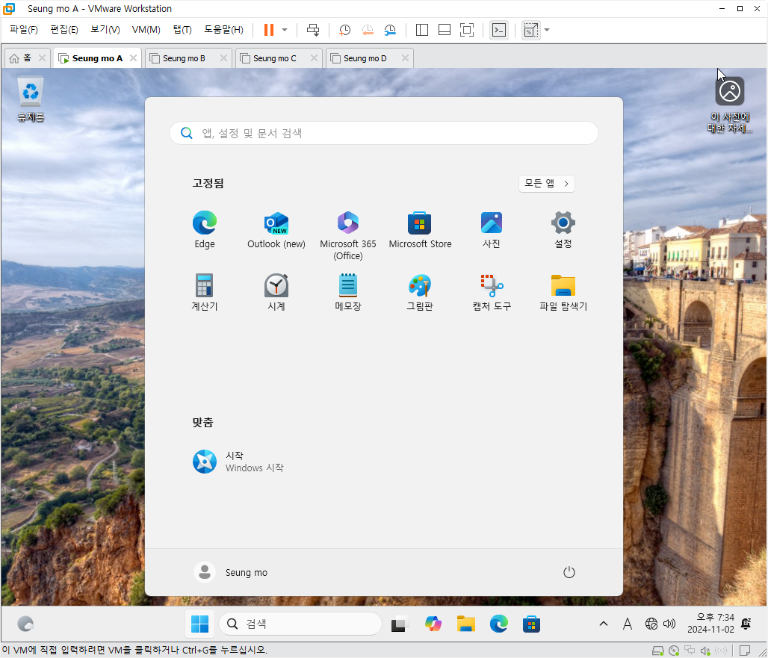Open Task View on the taskbar

(x=400, y=624)
